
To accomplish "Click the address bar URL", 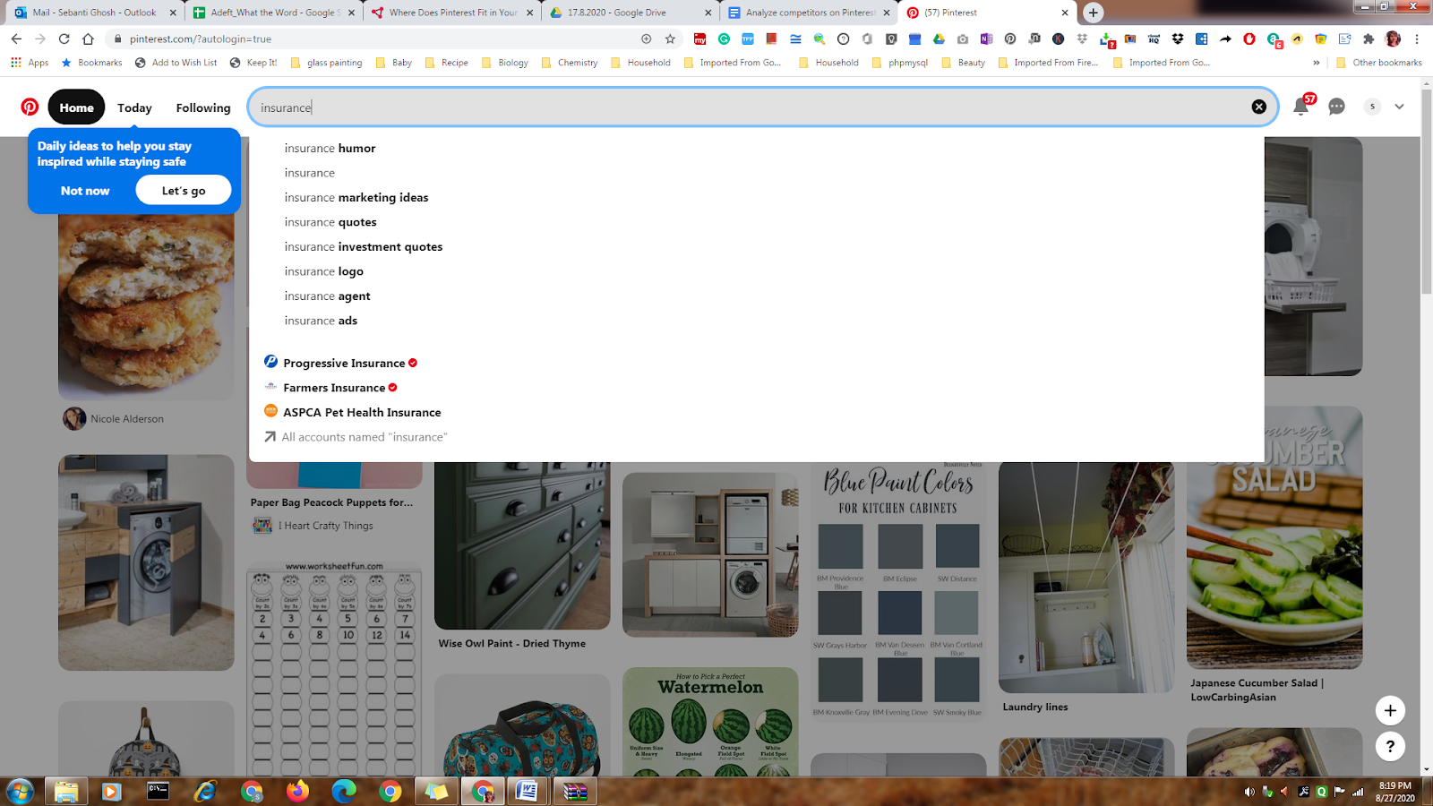I will (x=201, y=39).
